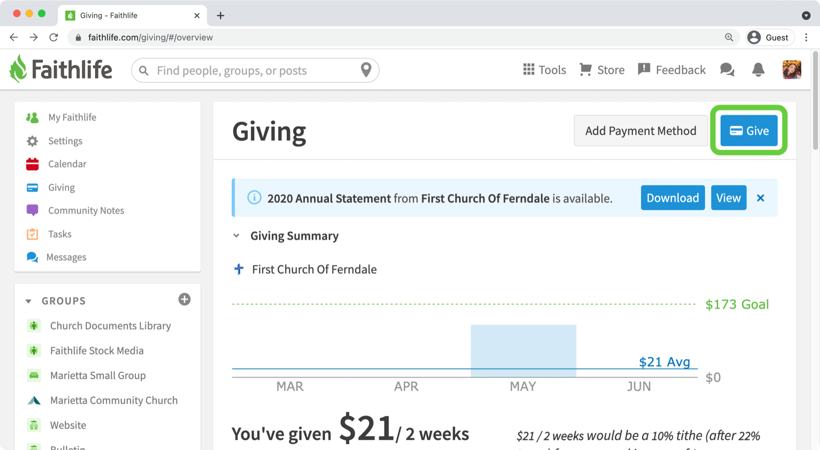Go back in browser
820x450 pixels.
tap(14, 37)
